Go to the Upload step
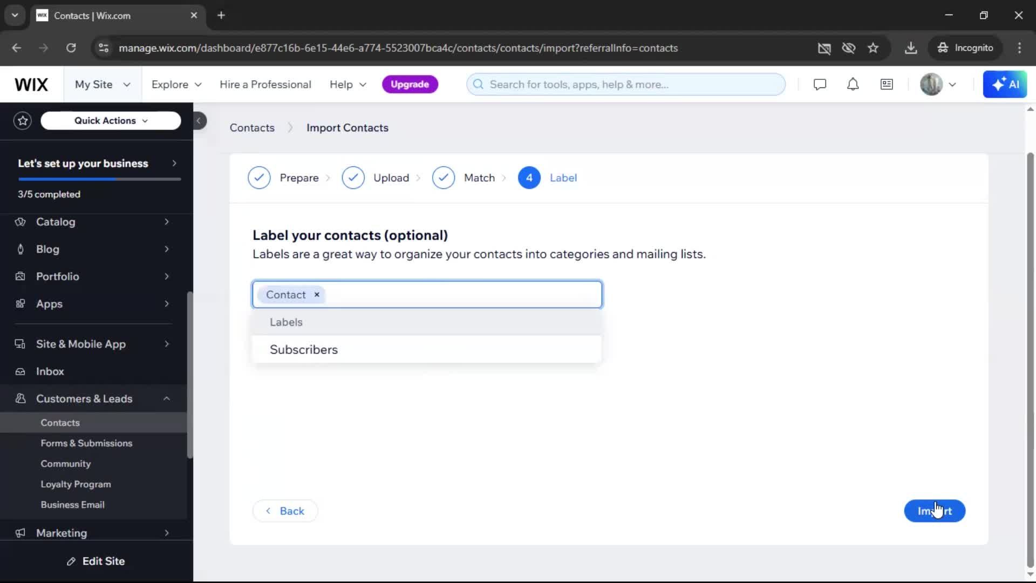Viewport: 1036px width, 583px height. 376,178
